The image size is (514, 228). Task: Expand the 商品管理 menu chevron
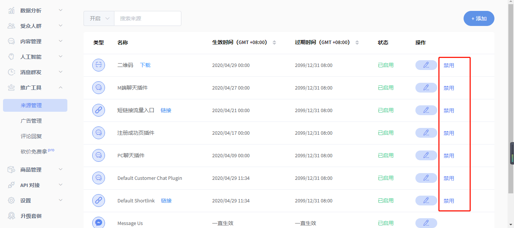pyautogui.click(x=61, y=169)
